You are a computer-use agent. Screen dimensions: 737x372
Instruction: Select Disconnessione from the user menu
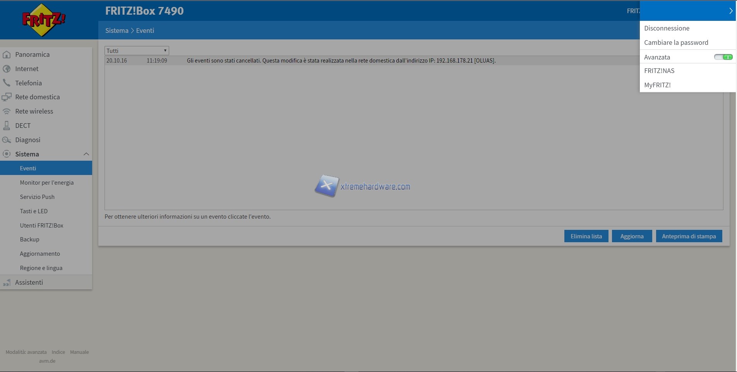pos(667,28)
